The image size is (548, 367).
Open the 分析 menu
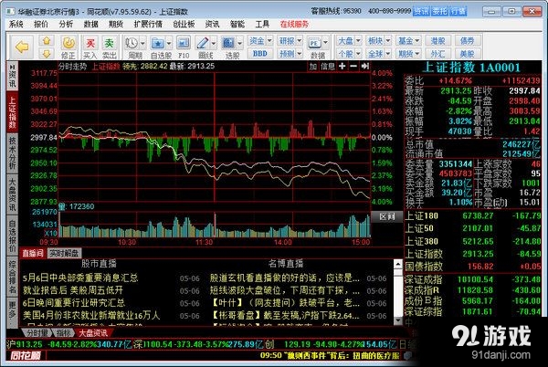click(x=66, y=24)
